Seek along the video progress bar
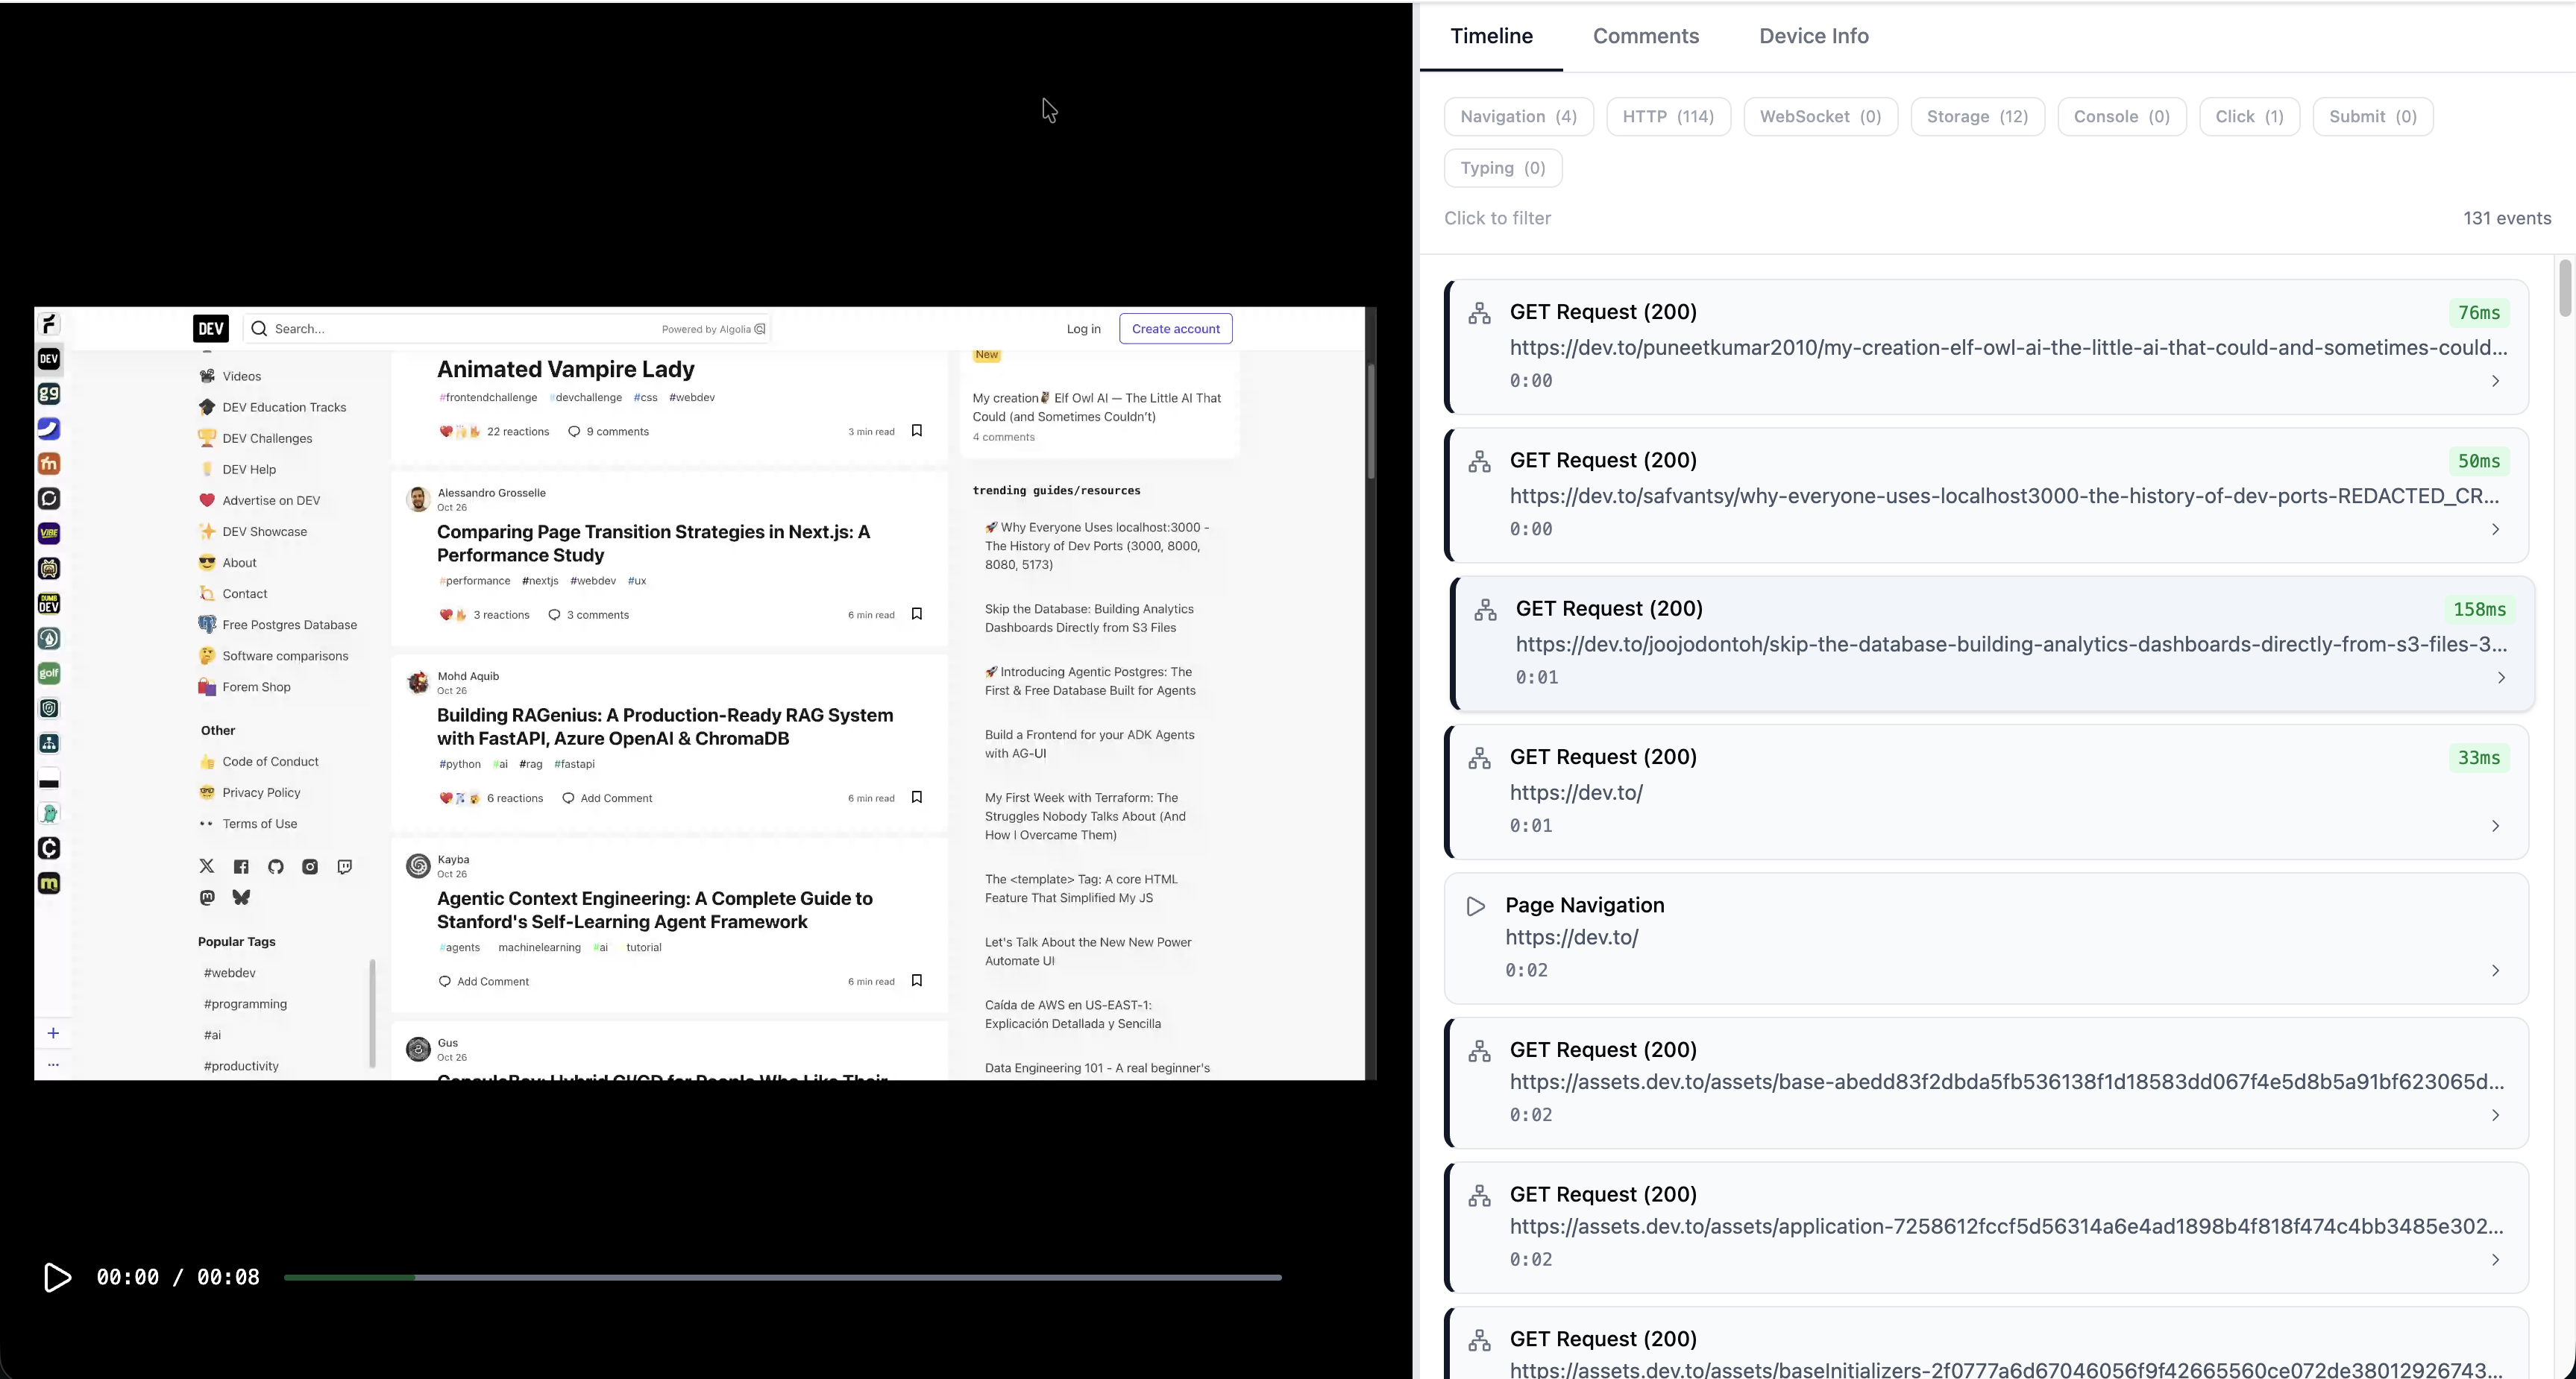Screen dimensions: 2576x1379 point(782,1277)
